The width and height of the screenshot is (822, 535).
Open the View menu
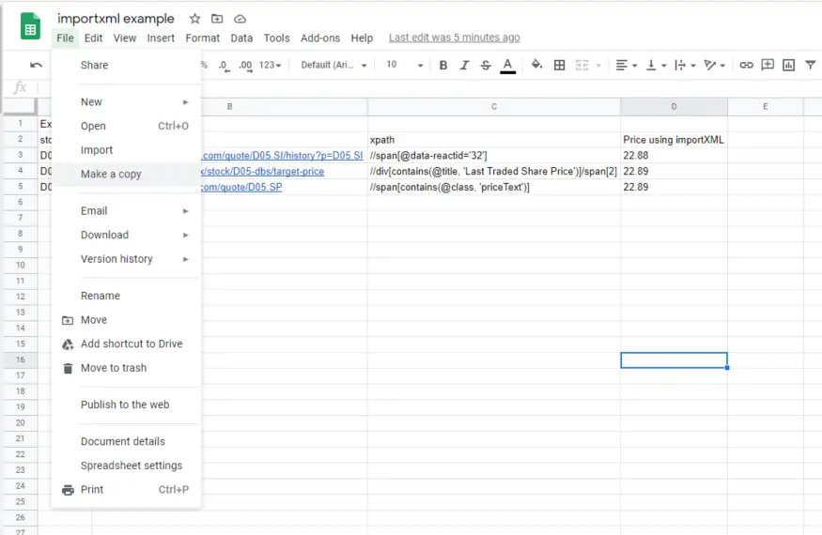point(125,38)
